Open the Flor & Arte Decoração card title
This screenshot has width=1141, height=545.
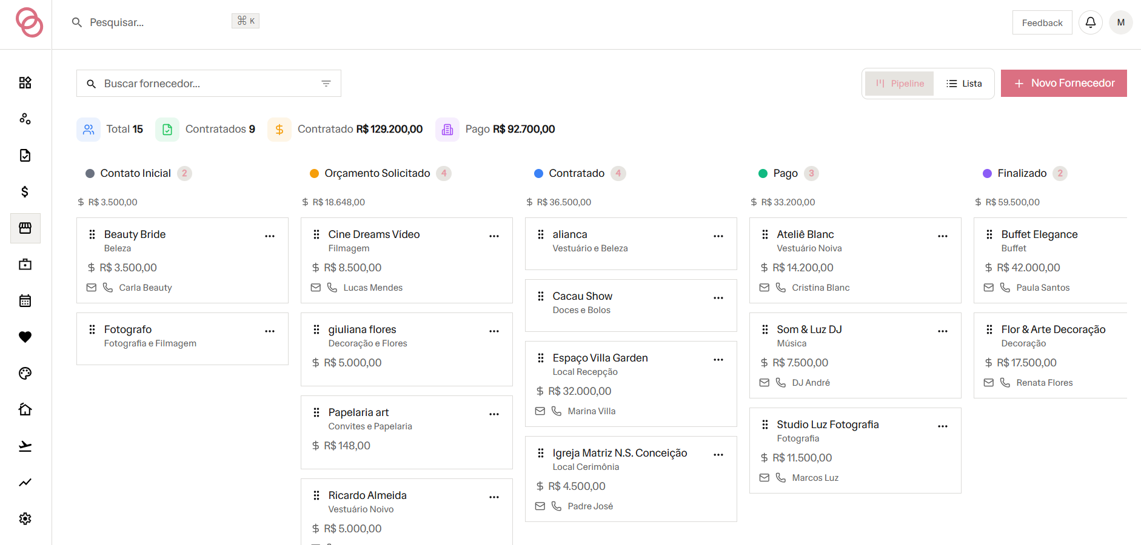point(1053,329)
